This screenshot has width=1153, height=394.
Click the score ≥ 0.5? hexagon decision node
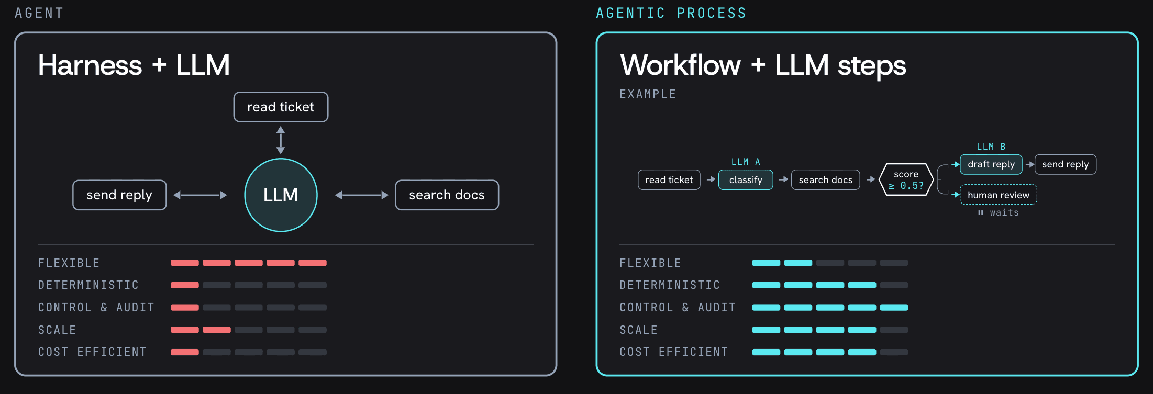(x=906, y=179)
